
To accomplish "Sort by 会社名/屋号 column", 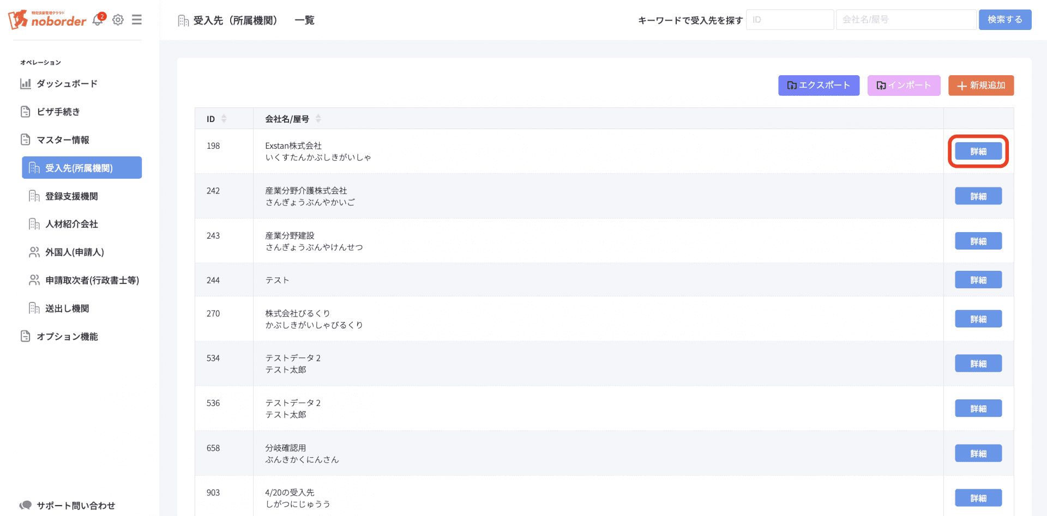I will pyautogui.click(x=318, y=119).
